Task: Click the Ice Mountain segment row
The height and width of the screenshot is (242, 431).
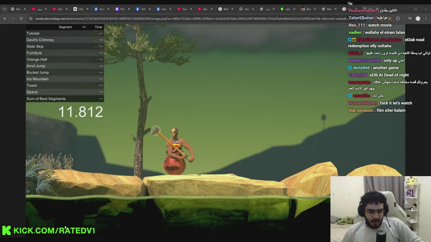Action: 65,79
